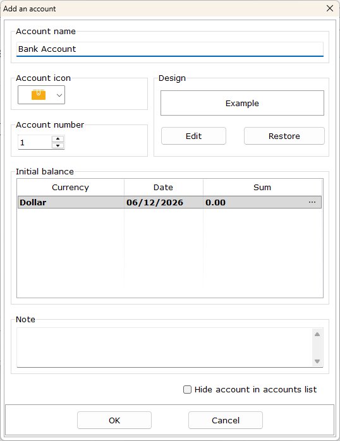Increase the account number with up arrow
This screenshot has height=441, width=340.
tap(58, 139)
